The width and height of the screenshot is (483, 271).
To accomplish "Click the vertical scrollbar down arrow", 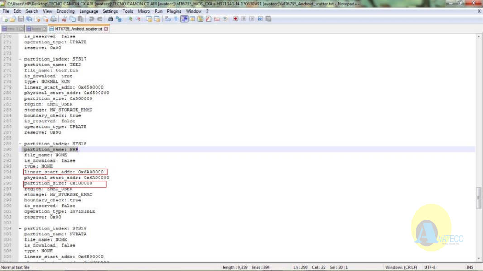I will coord(478,259).
